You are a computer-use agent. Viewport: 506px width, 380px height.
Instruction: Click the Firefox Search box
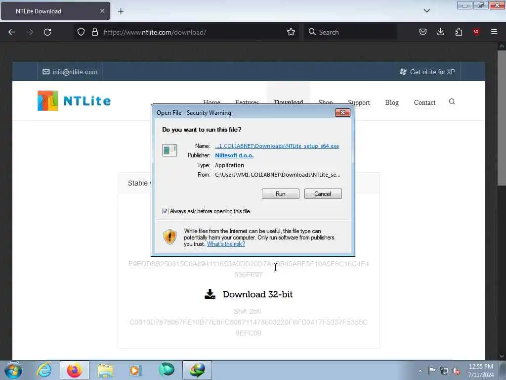[350, 32]
